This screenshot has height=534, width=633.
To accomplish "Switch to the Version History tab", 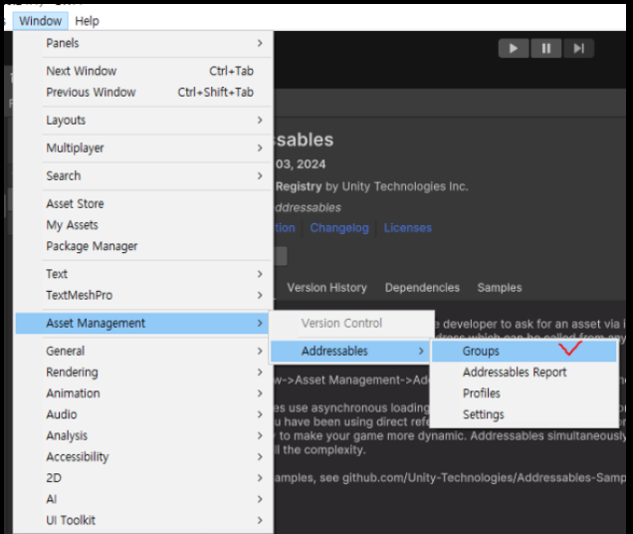I will (x=327, y=288).
